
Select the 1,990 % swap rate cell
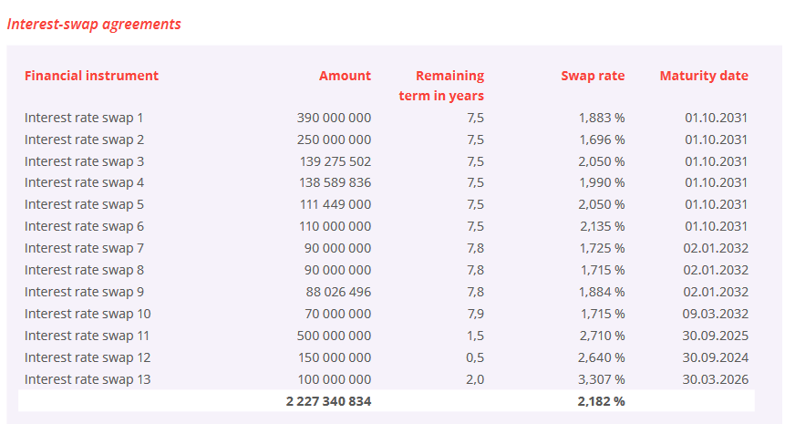[x=602, y=182]
